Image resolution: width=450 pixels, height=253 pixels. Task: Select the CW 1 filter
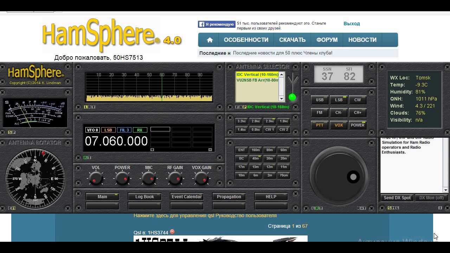[x=270, y=129]
